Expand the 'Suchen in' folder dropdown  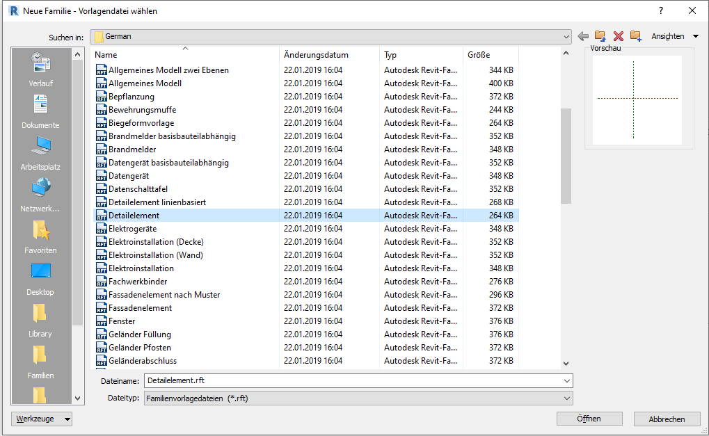[566, 36]
